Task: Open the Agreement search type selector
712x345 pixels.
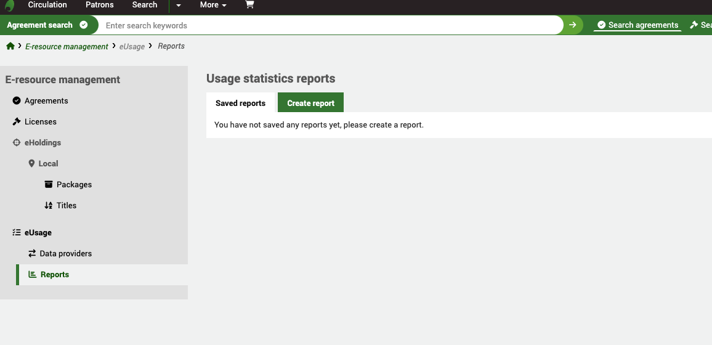Action: click(x=47, y=25)
